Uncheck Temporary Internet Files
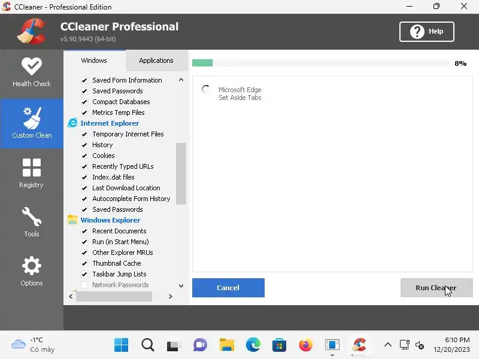This screenshot has width=479, height=359. point(84,134)
